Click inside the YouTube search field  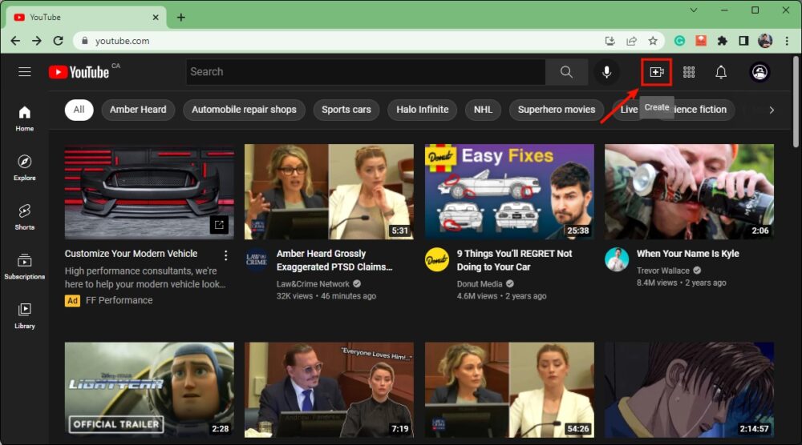(365, 72)
